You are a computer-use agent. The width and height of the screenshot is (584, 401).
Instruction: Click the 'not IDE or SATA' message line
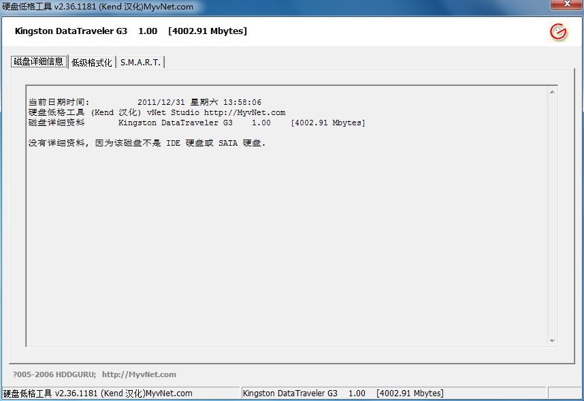coord(147,143)
